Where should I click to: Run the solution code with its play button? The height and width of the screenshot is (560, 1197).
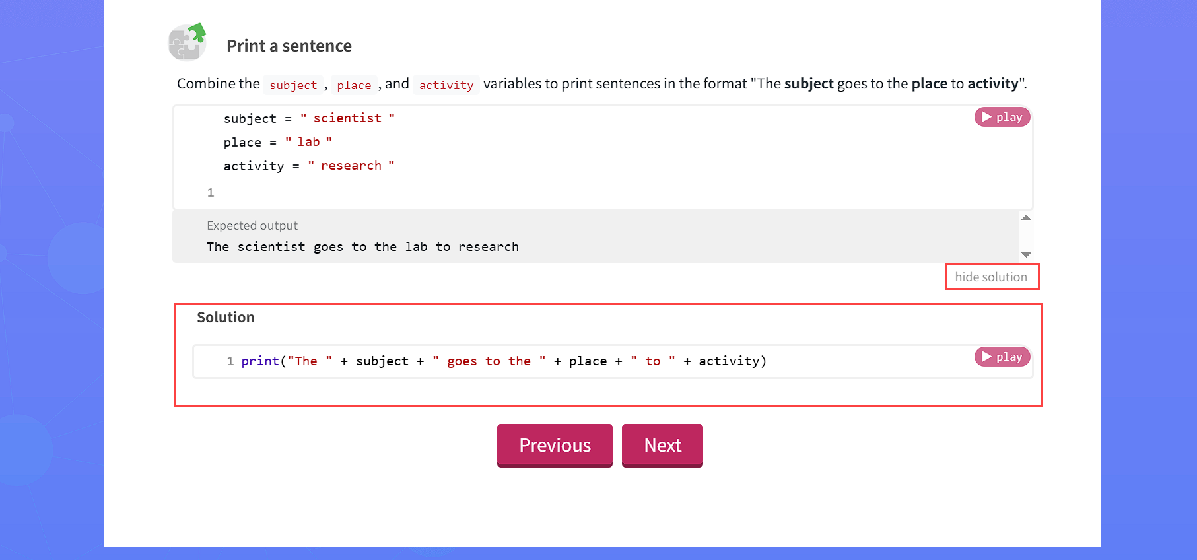[1002, 357]
